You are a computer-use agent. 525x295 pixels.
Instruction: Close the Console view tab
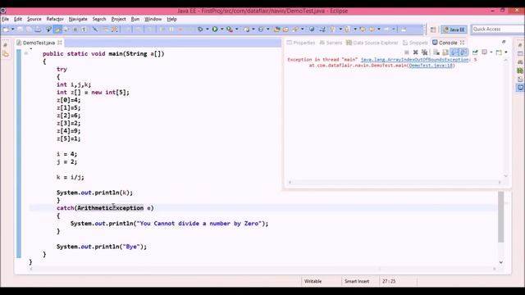coord(463,43)
